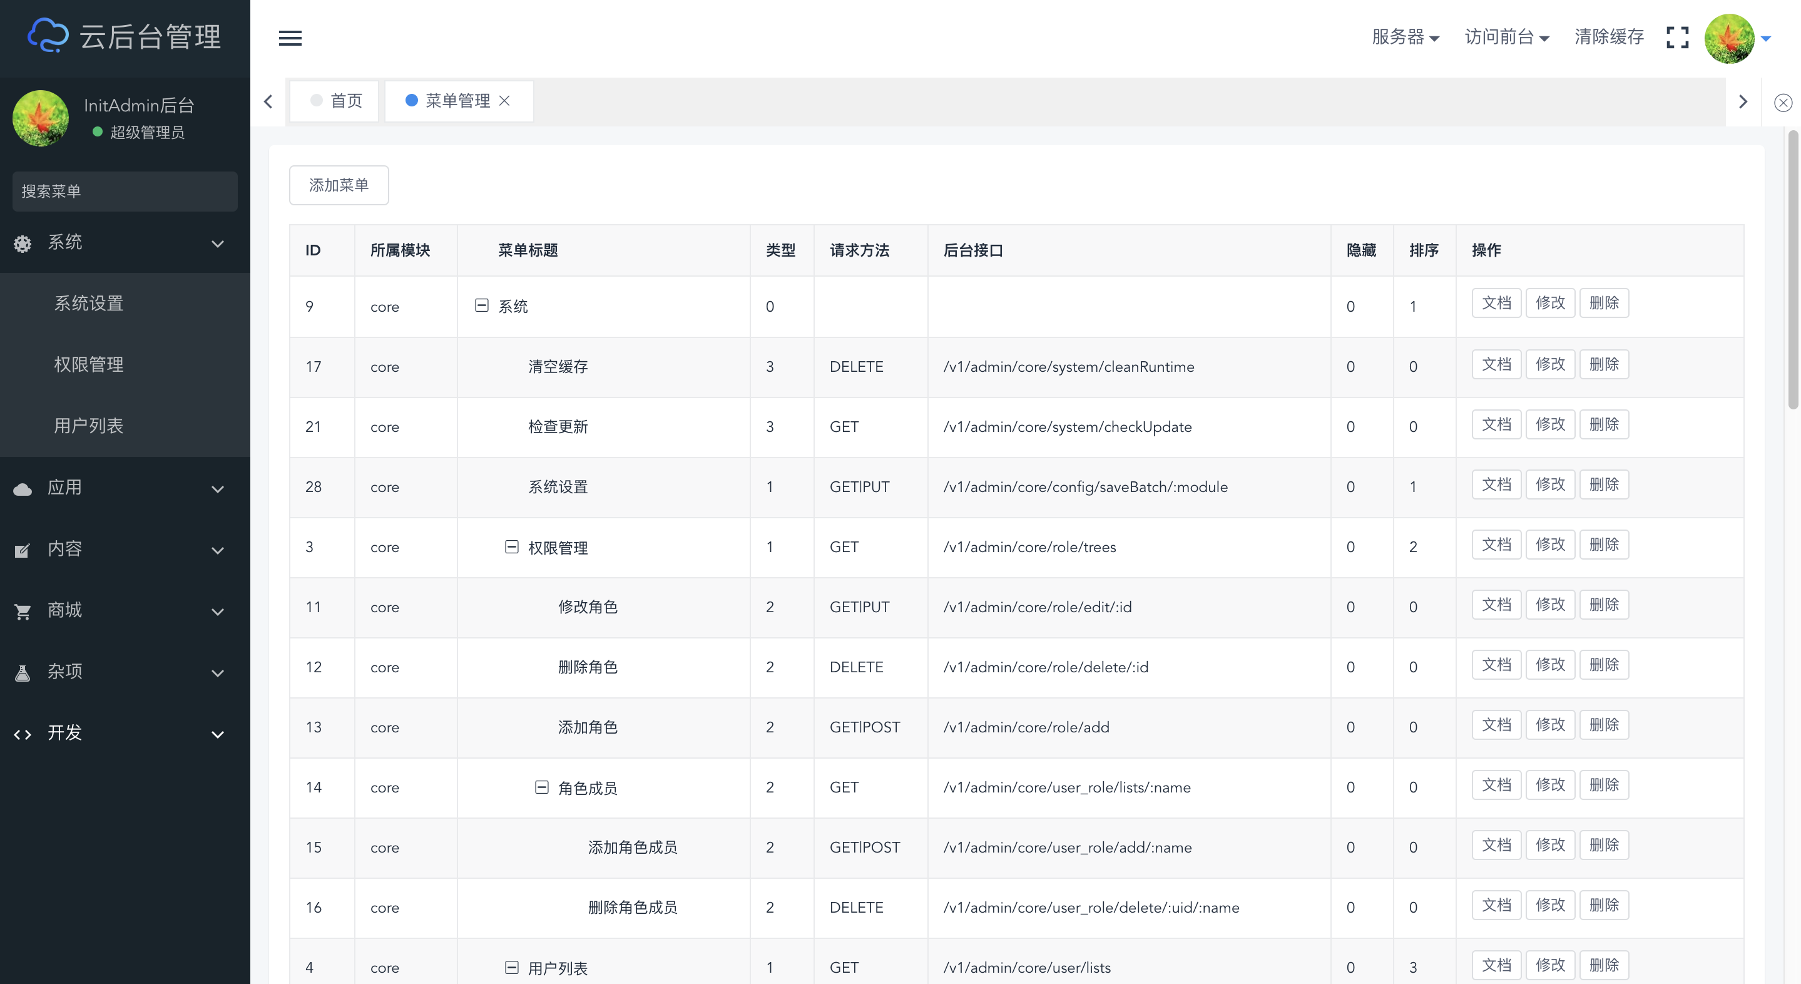
Task: Click the 搜索菜单 search field
Action: (125, 192)
